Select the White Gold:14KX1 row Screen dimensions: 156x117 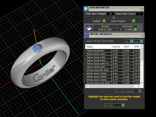point(113,80)
